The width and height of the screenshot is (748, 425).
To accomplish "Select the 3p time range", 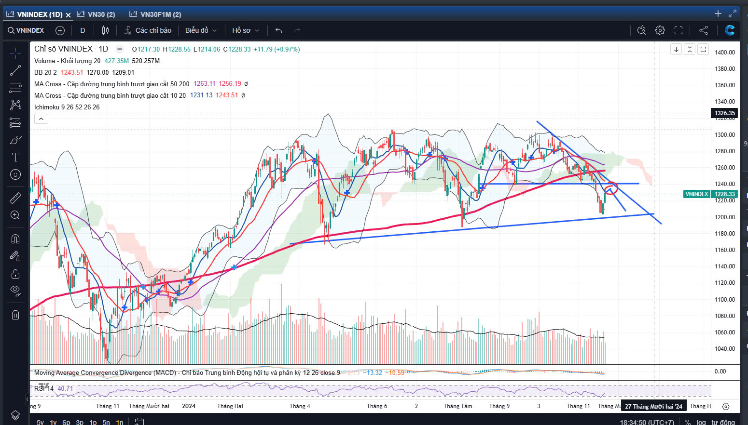I will (80, 422).
